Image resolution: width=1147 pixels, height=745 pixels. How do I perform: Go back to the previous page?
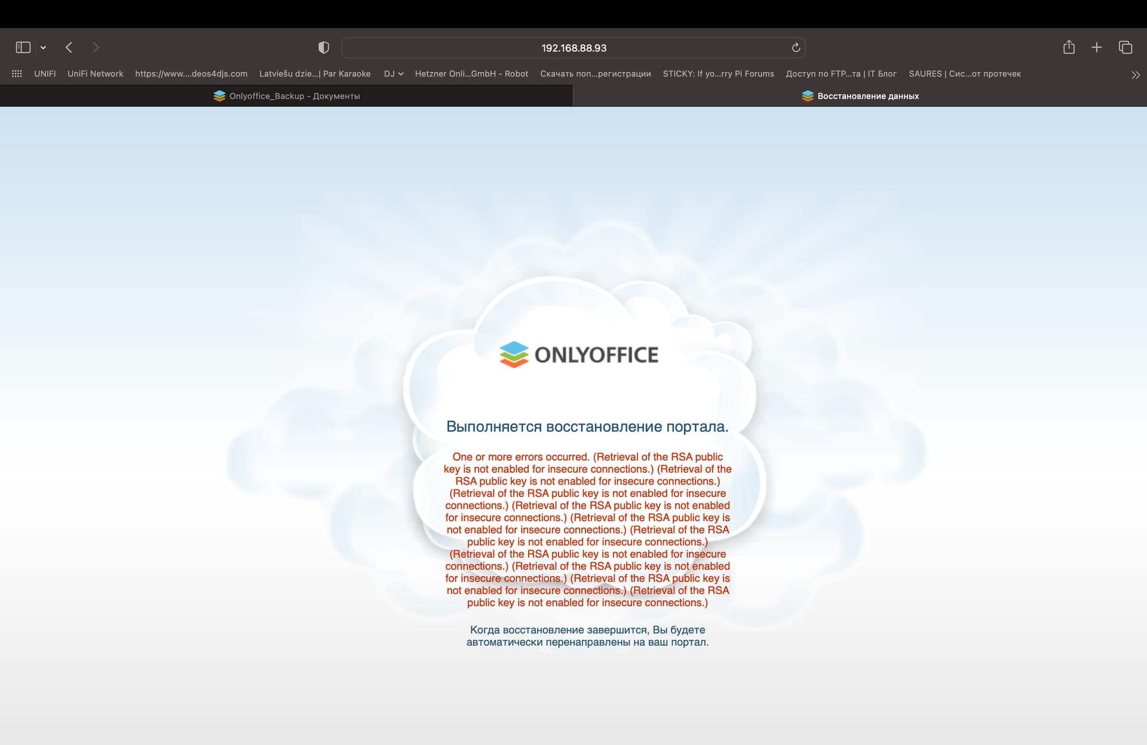69,47
